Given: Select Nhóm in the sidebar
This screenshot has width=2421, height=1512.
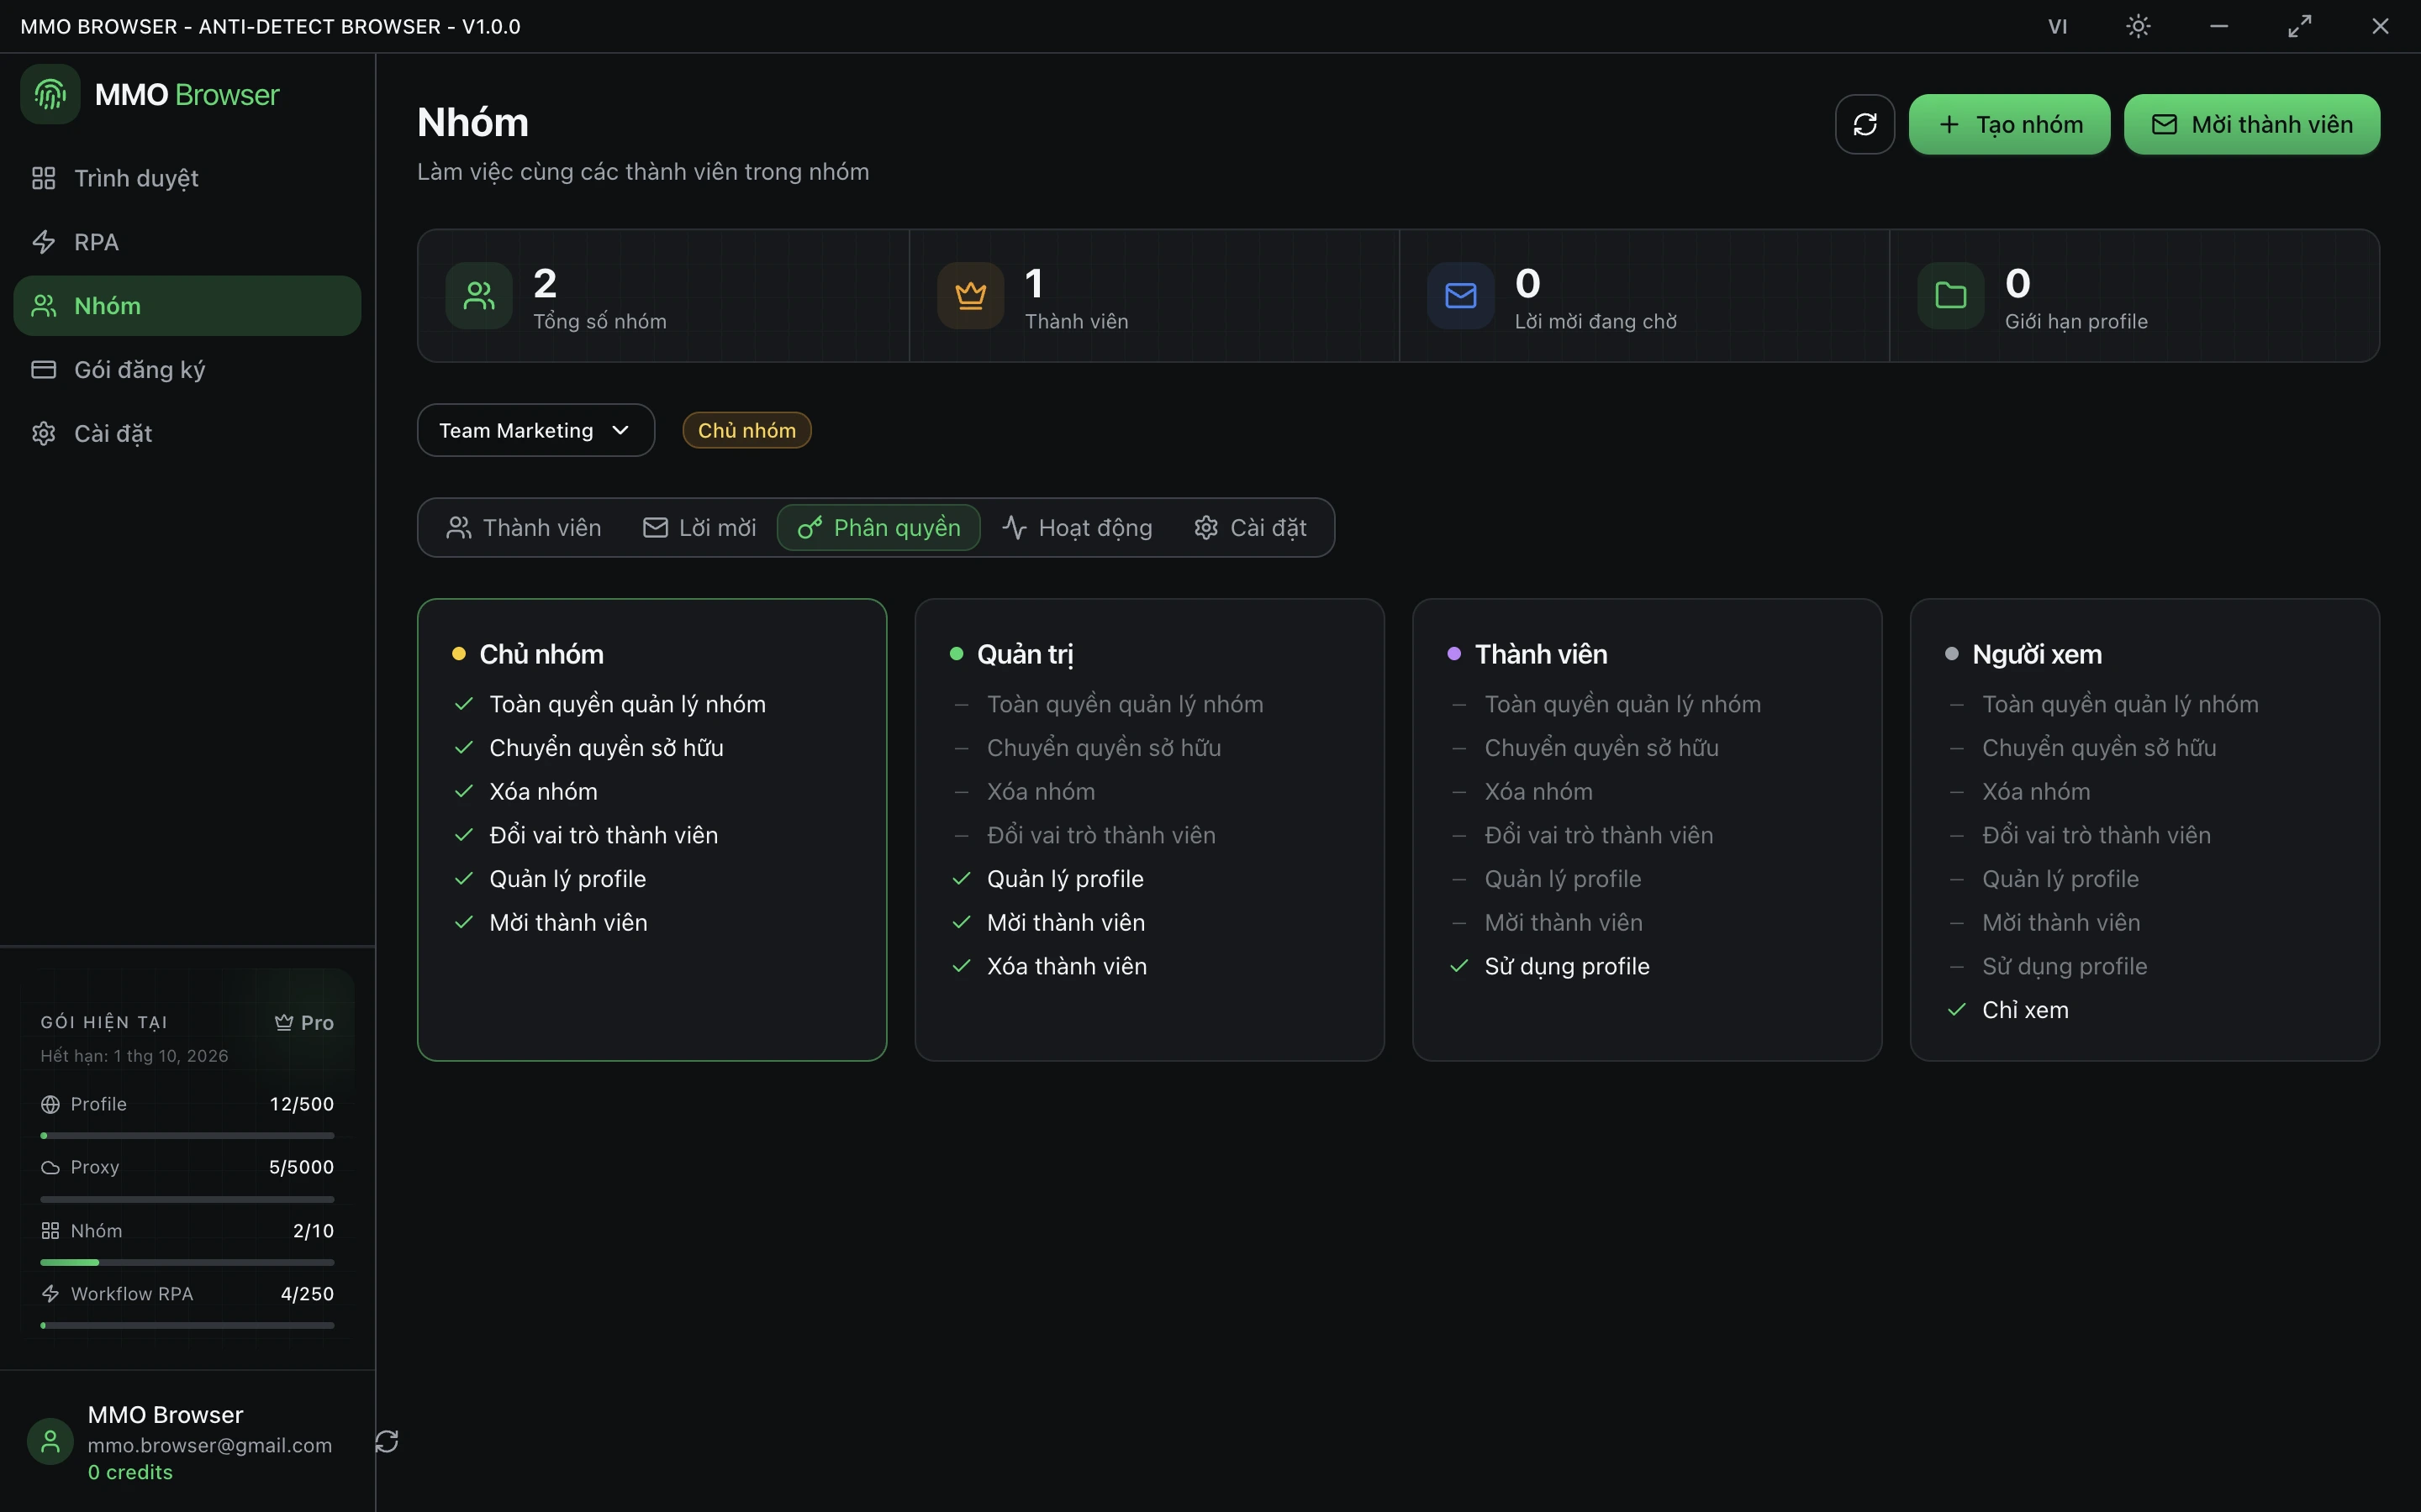Looking at the screenshot, I should 187,306.
